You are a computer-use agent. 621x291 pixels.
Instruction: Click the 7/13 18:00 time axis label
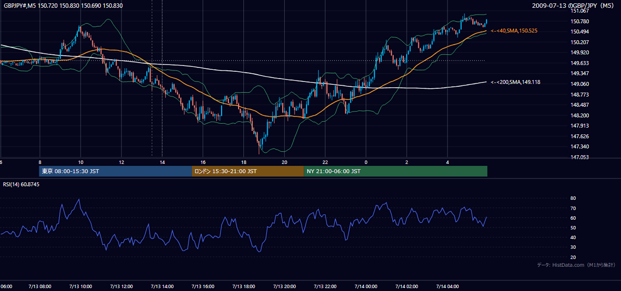(x=244, y=286)
